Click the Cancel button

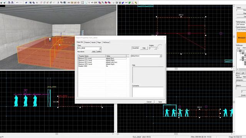[x=149, y=102]
